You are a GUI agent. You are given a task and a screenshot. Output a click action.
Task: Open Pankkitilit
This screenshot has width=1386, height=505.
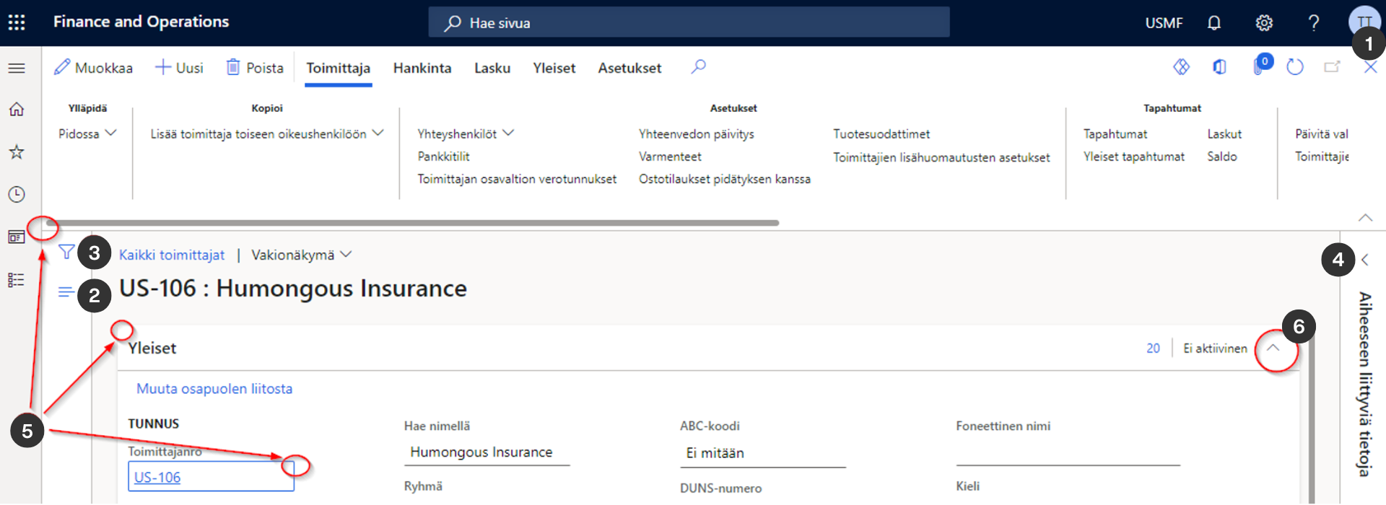tap(443, 157)
